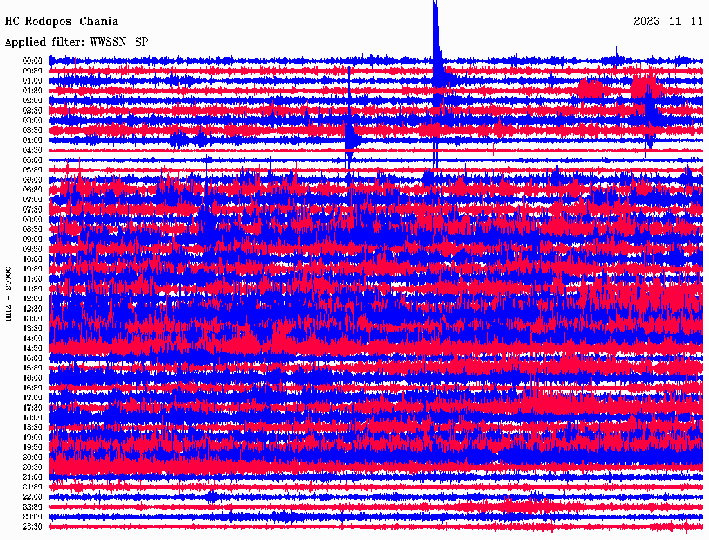Click the date label '2023-11-11'
This screenshot has width=709, height=540.
pyautogui.click(x=668, y=21)
